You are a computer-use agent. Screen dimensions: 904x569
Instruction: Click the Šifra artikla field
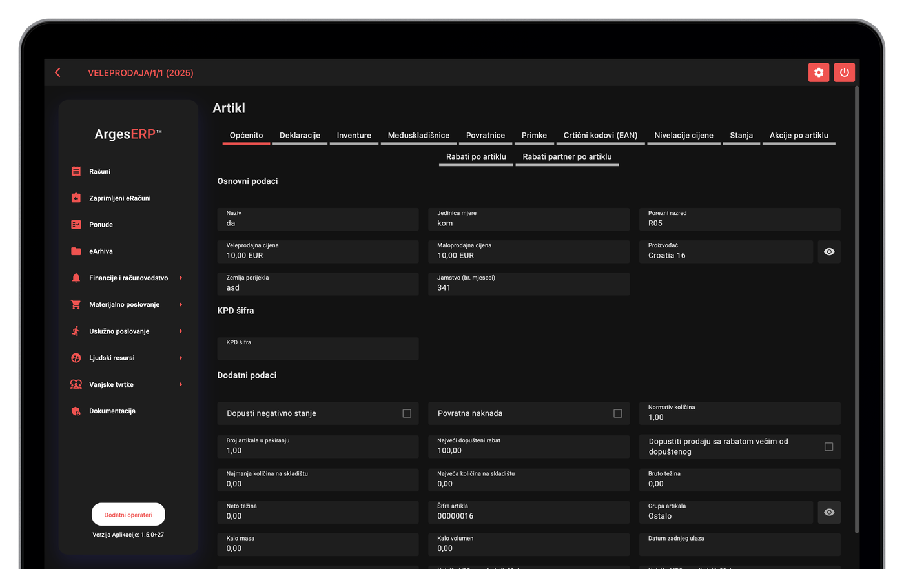pos(529,512)
